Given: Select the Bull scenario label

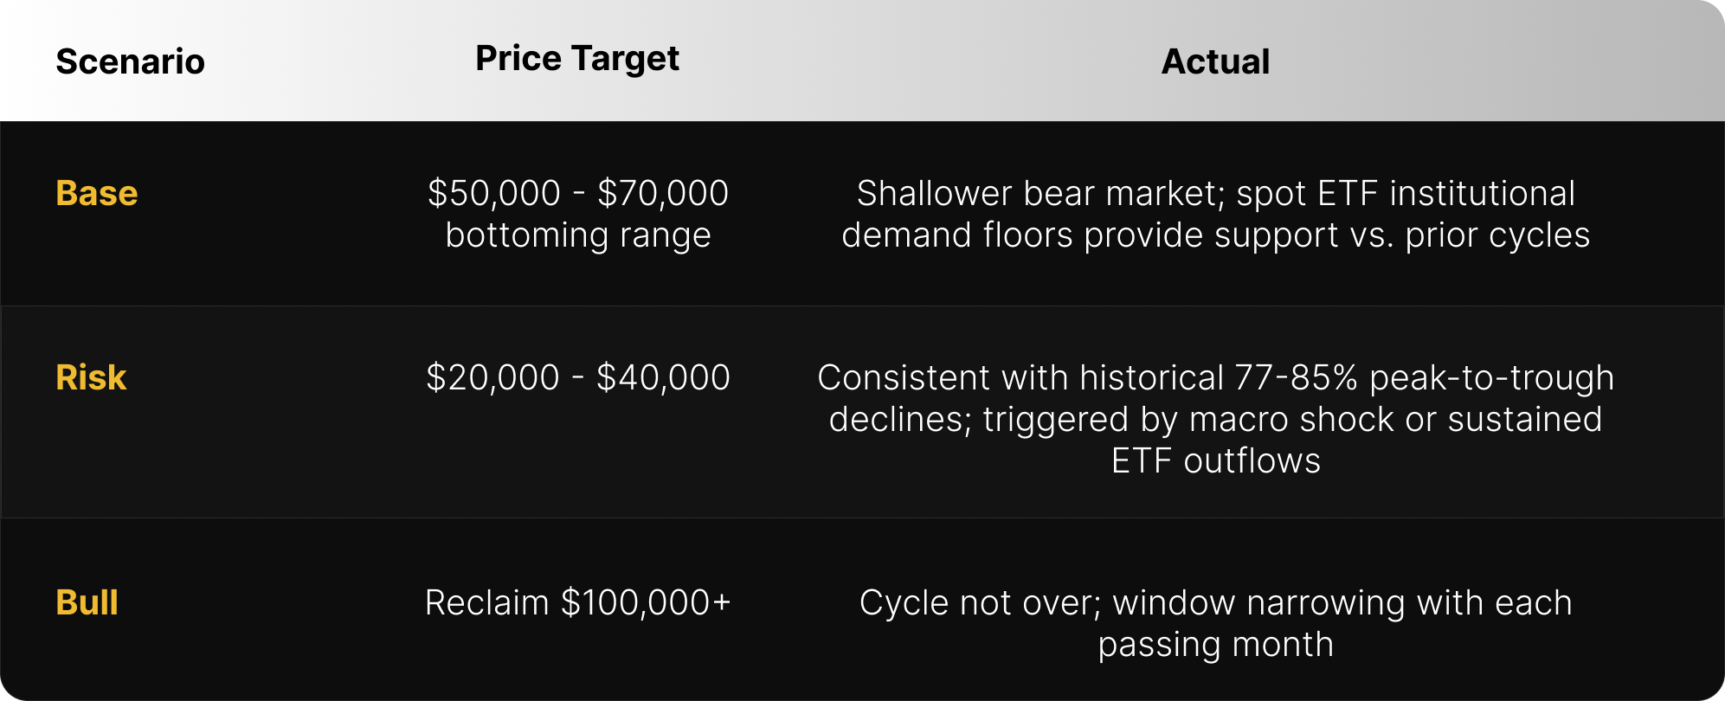Looking at the screenshot, I should point(87,602).
